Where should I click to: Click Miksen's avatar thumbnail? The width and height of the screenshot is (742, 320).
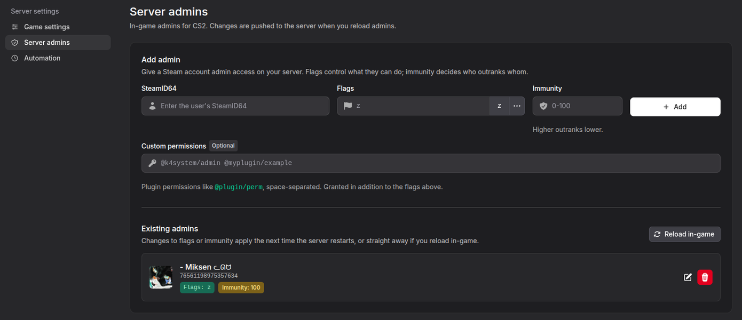pos(161,277)
